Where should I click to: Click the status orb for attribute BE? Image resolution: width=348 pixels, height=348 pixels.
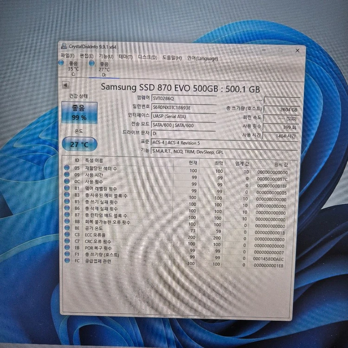click(67, 227)
